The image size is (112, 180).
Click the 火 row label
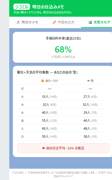(x=22, y=97)
